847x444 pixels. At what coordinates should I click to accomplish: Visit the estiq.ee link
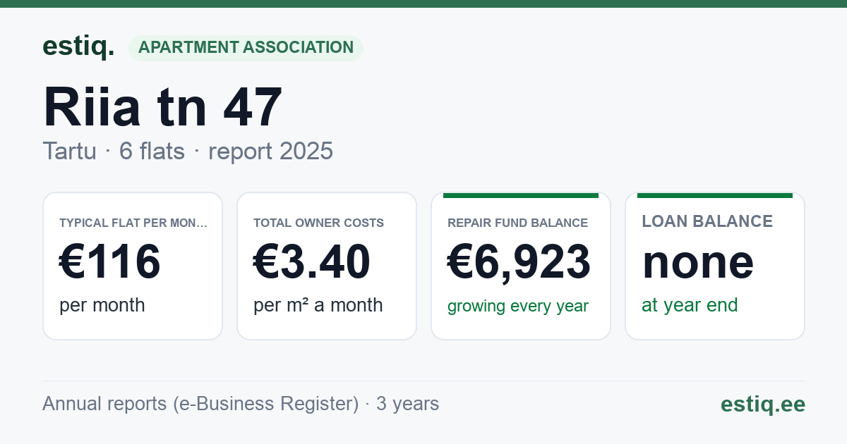(763, 404)
